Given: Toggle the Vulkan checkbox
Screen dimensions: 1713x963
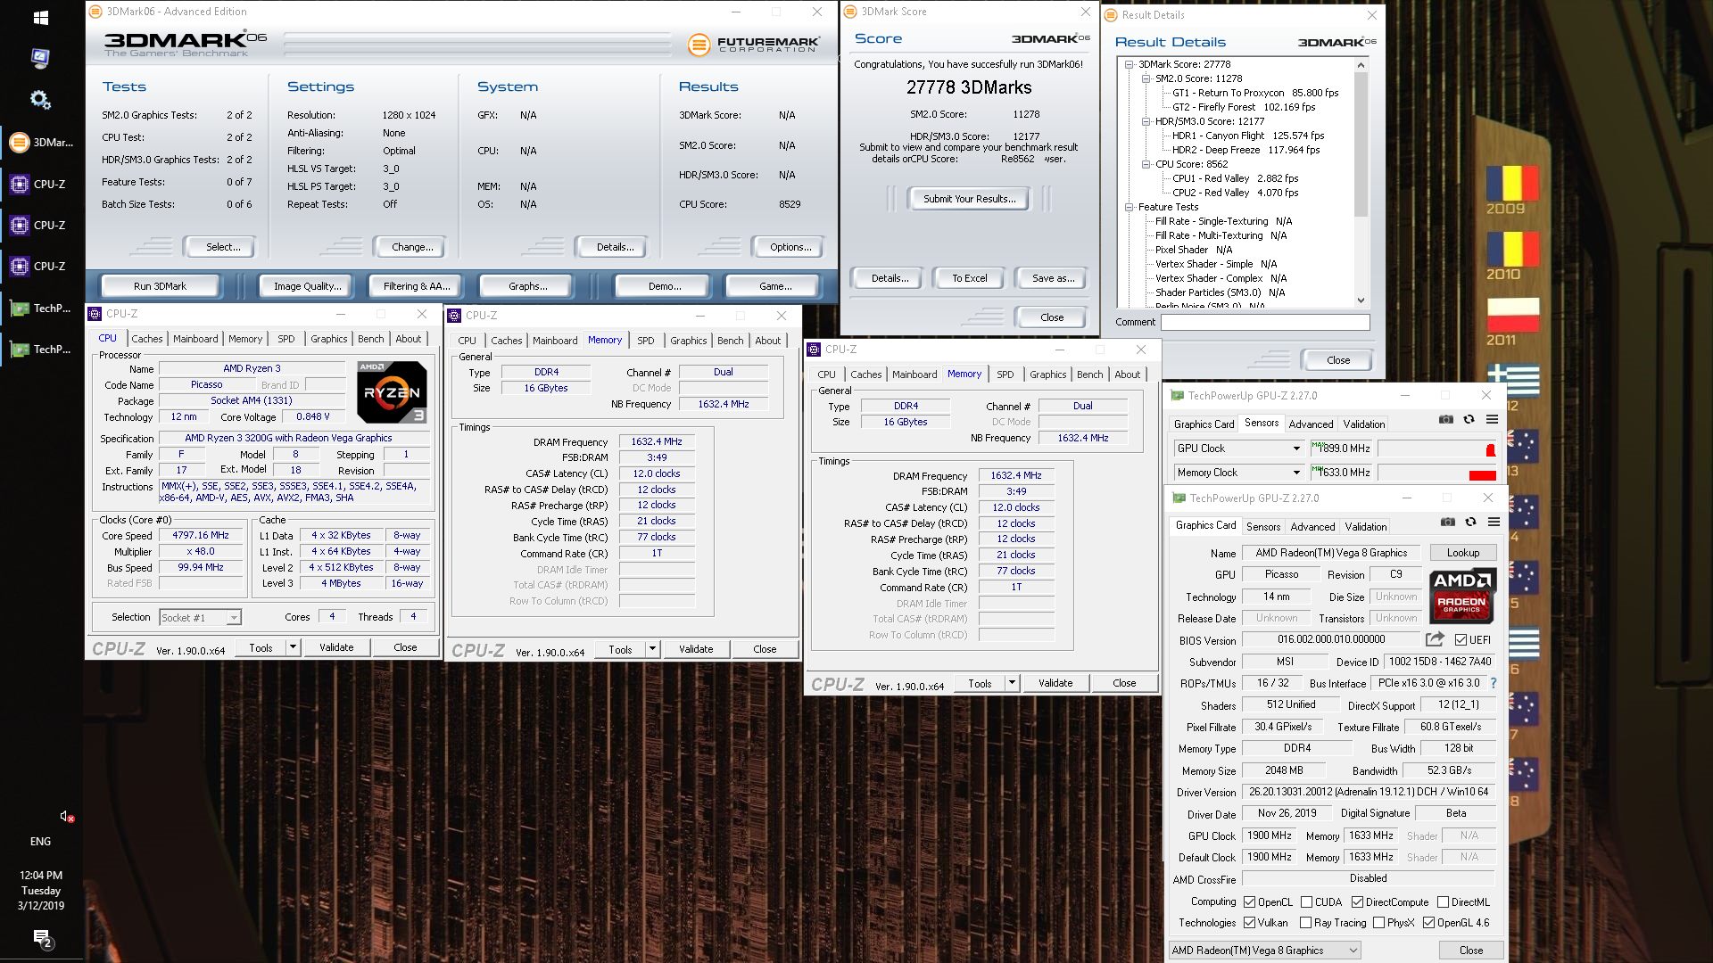Looking at the screenshot, I should pyautogui.click(x=1250, y=923).
